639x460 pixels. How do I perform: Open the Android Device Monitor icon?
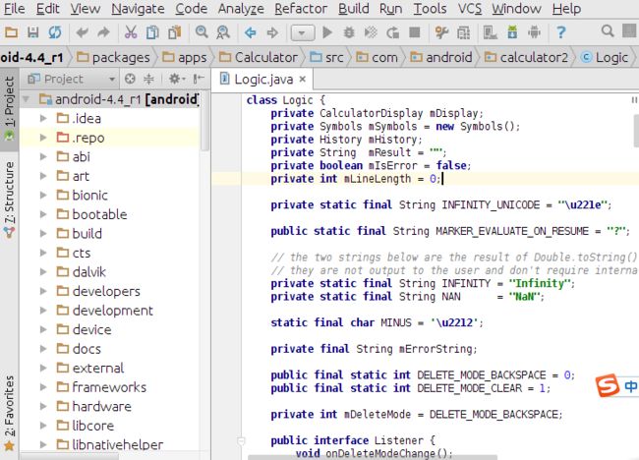534,31
